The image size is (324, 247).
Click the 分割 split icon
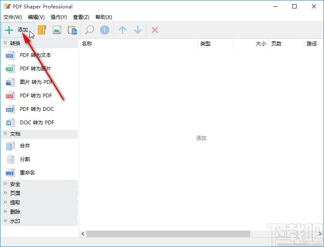pyautogui.click(x=10, y=159)
